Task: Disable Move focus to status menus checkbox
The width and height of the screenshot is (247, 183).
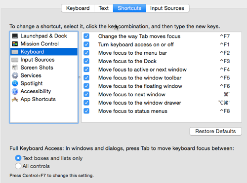Action: click(86, 111)
